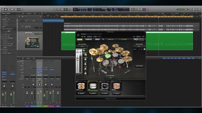This screenshot has height=113, width=202.
Task: Collapse the Region: DRUMS inspector section
Action: click(1, 13)
